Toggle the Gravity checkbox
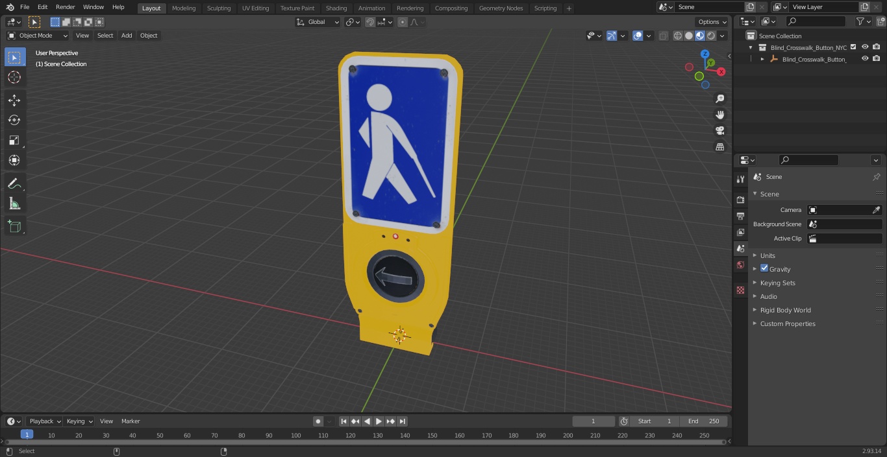Screen dimensions: 887x457 click(x=764, y=268)
